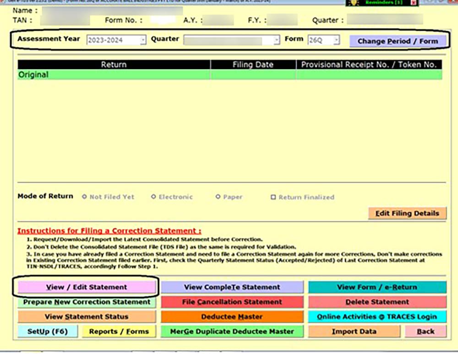
Task: Open View / Edit Statement
Action: (87, 287)
